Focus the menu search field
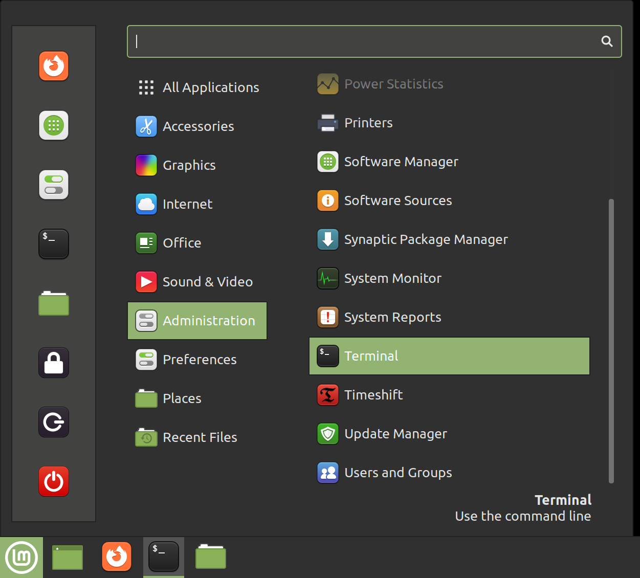This screenshot has height=578, width=640. coord(374,41)
